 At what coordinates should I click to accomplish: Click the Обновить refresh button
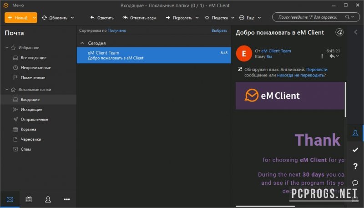[x=55, y=18]
